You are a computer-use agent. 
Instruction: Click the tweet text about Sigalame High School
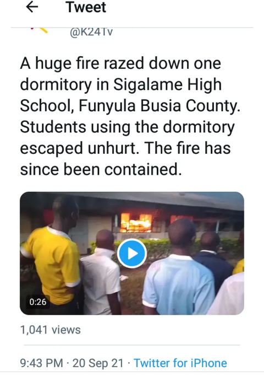(130, 116)
